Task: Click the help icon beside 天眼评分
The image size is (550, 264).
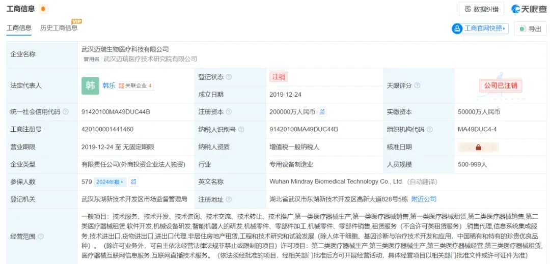Action: tap(417, 86)
